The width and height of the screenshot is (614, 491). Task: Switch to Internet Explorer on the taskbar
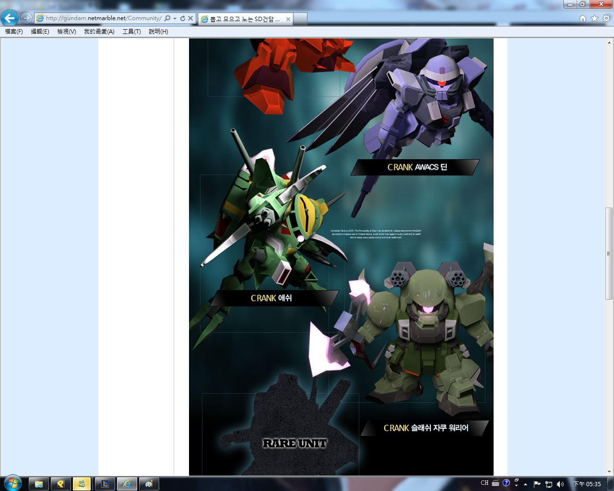click(127, 484)
